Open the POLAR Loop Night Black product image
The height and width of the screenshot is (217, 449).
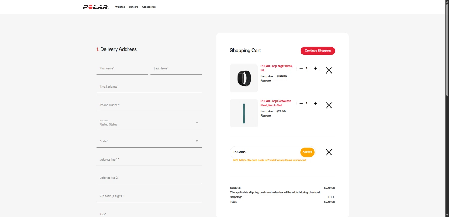pyautogui.click(x=244, y=78)
